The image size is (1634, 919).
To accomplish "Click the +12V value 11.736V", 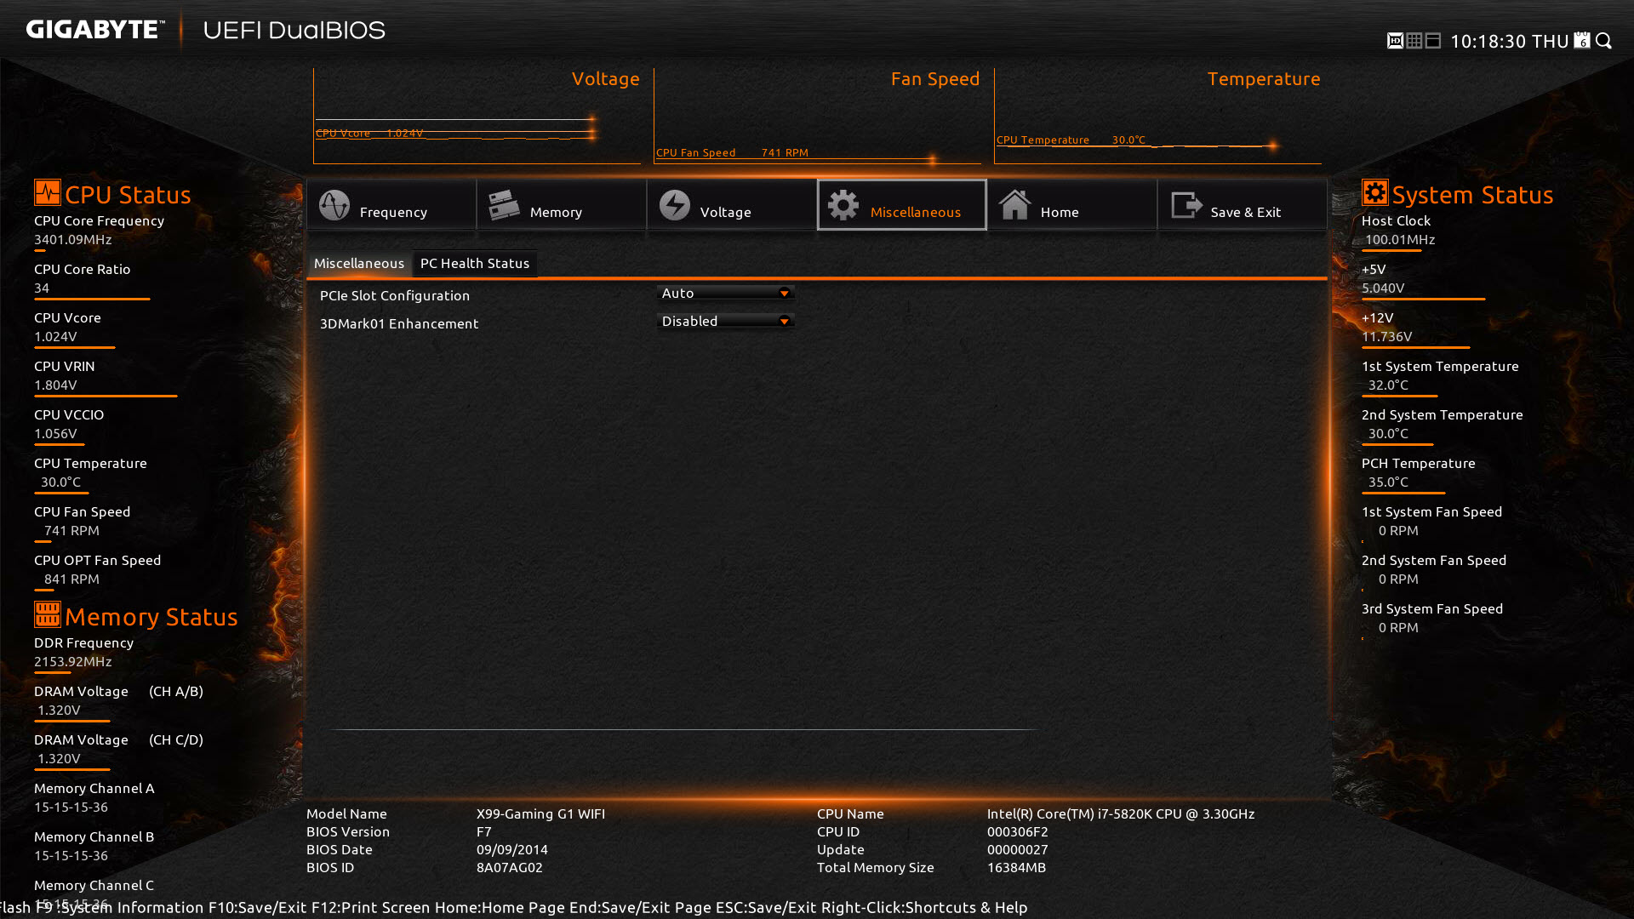I will tap(1387, 337).
